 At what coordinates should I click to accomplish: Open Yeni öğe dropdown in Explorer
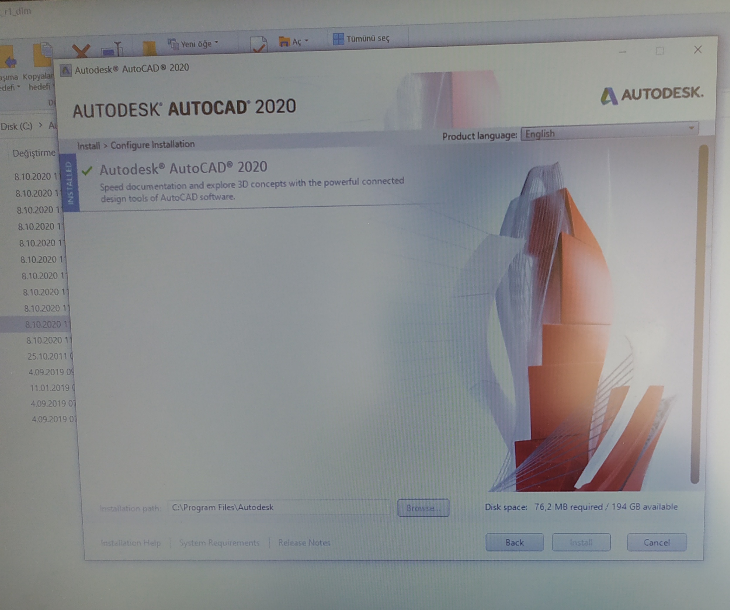click(193, 44)
